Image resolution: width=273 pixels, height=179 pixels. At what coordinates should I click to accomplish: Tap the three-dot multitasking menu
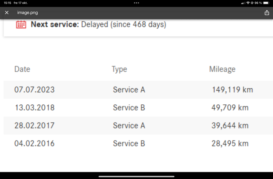[x=136, y=3]
